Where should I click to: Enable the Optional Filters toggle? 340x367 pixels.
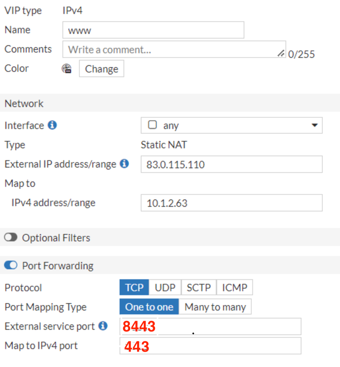(x=11, y=237)
